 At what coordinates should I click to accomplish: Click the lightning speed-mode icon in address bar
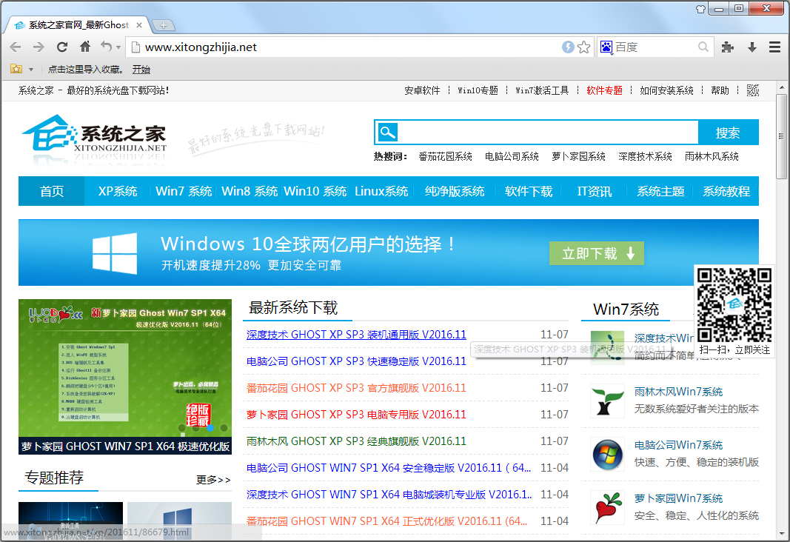point(568,47)
